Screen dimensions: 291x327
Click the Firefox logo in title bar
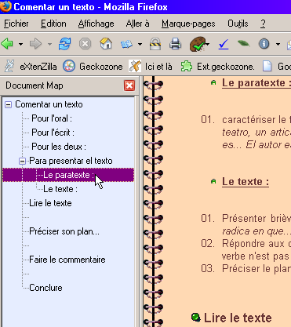pyautogui.click(x=5, y=6)
